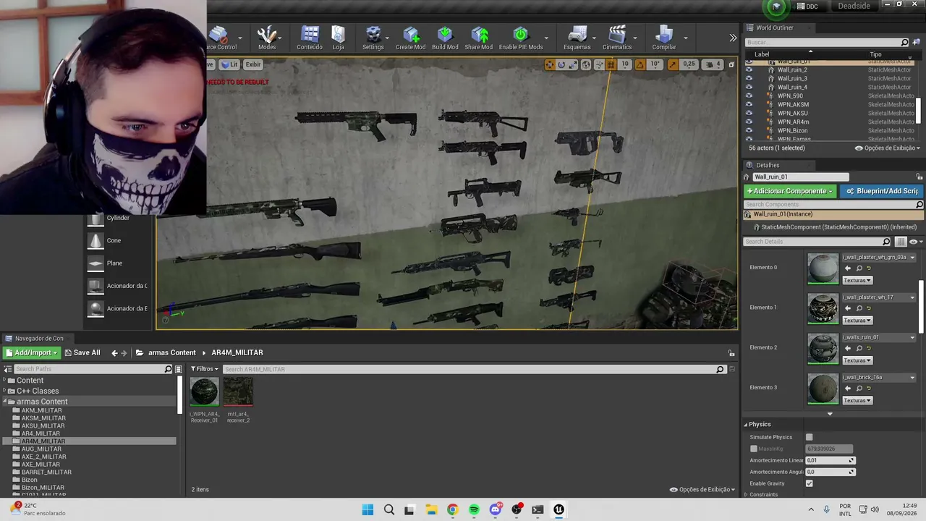Select the AUG_MILITAR folder in tree
This screenshot has height=521, width=926.
[41, 449]
